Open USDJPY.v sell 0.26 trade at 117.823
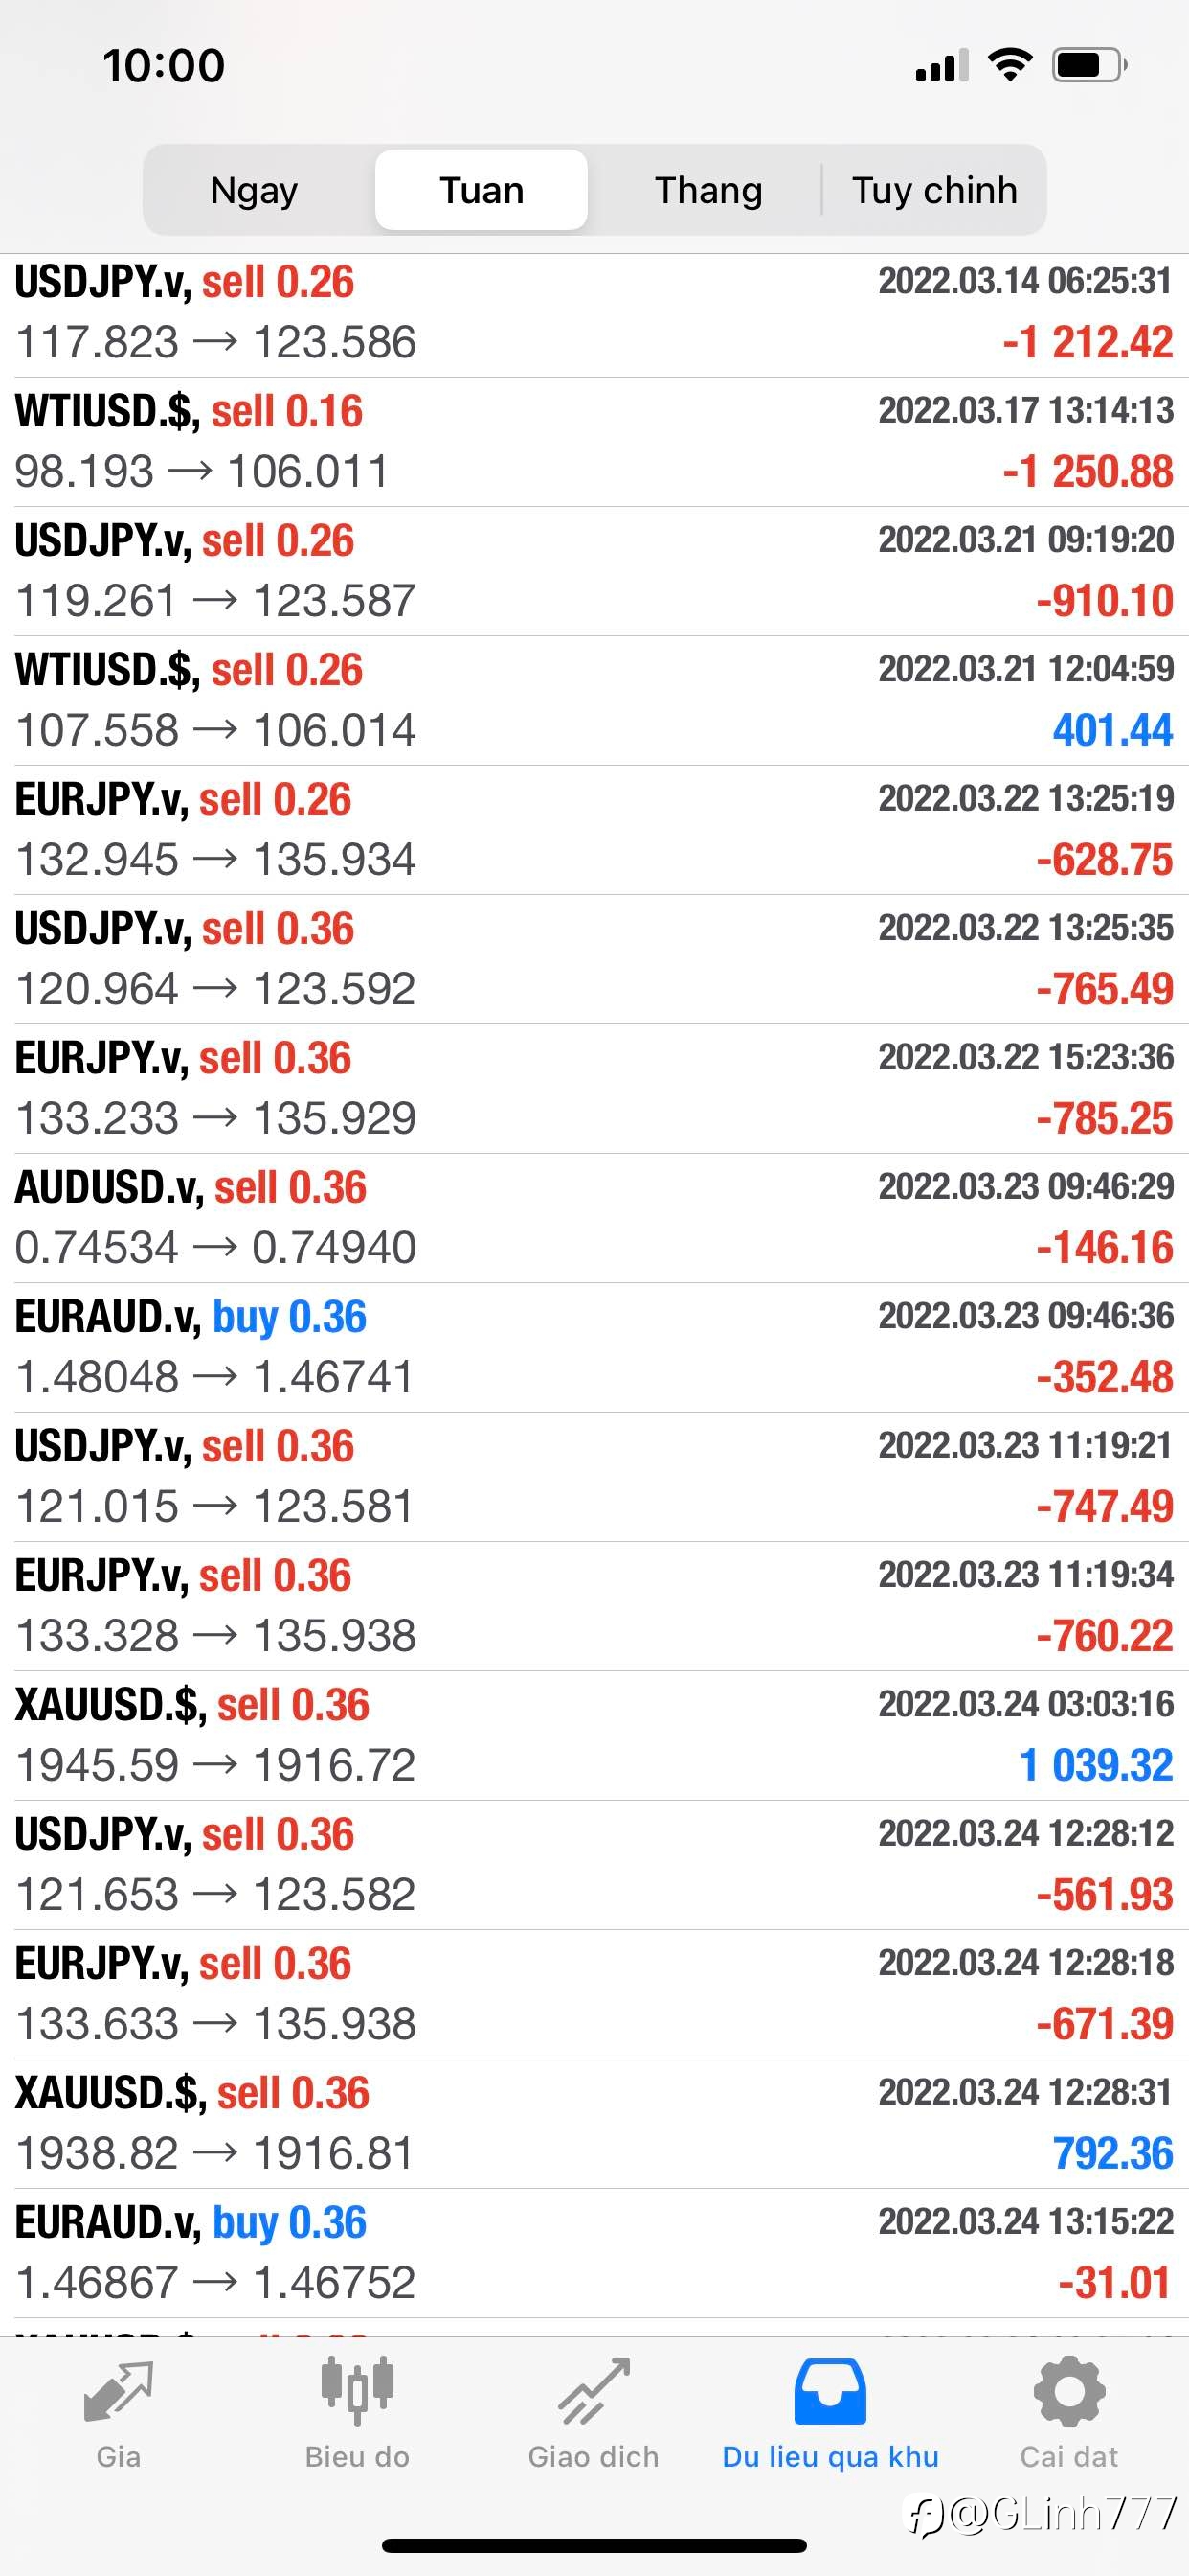The width and height of the screenshot is (1189, 2576). (594, 313)
